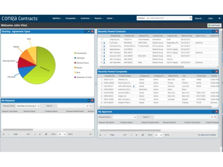The width and height of the screenshot is (223, 167).
Task: Open the MyPlace menu
Action: [58, 18]
